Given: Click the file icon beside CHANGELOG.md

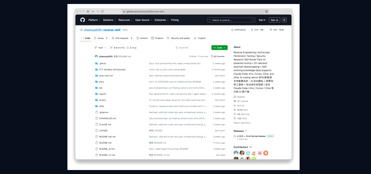Looking at the screenshot, I should pos(96,118).
